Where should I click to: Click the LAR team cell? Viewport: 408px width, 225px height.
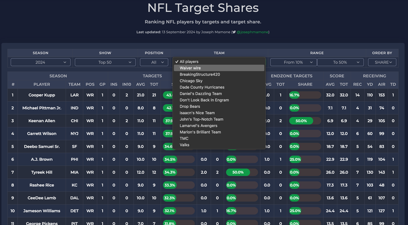coord(75,95)
